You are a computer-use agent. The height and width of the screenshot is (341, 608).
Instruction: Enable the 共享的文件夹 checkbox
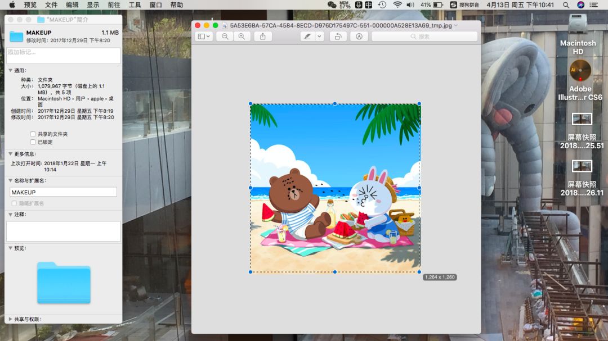pyautogui.click(x=33, y=134)
